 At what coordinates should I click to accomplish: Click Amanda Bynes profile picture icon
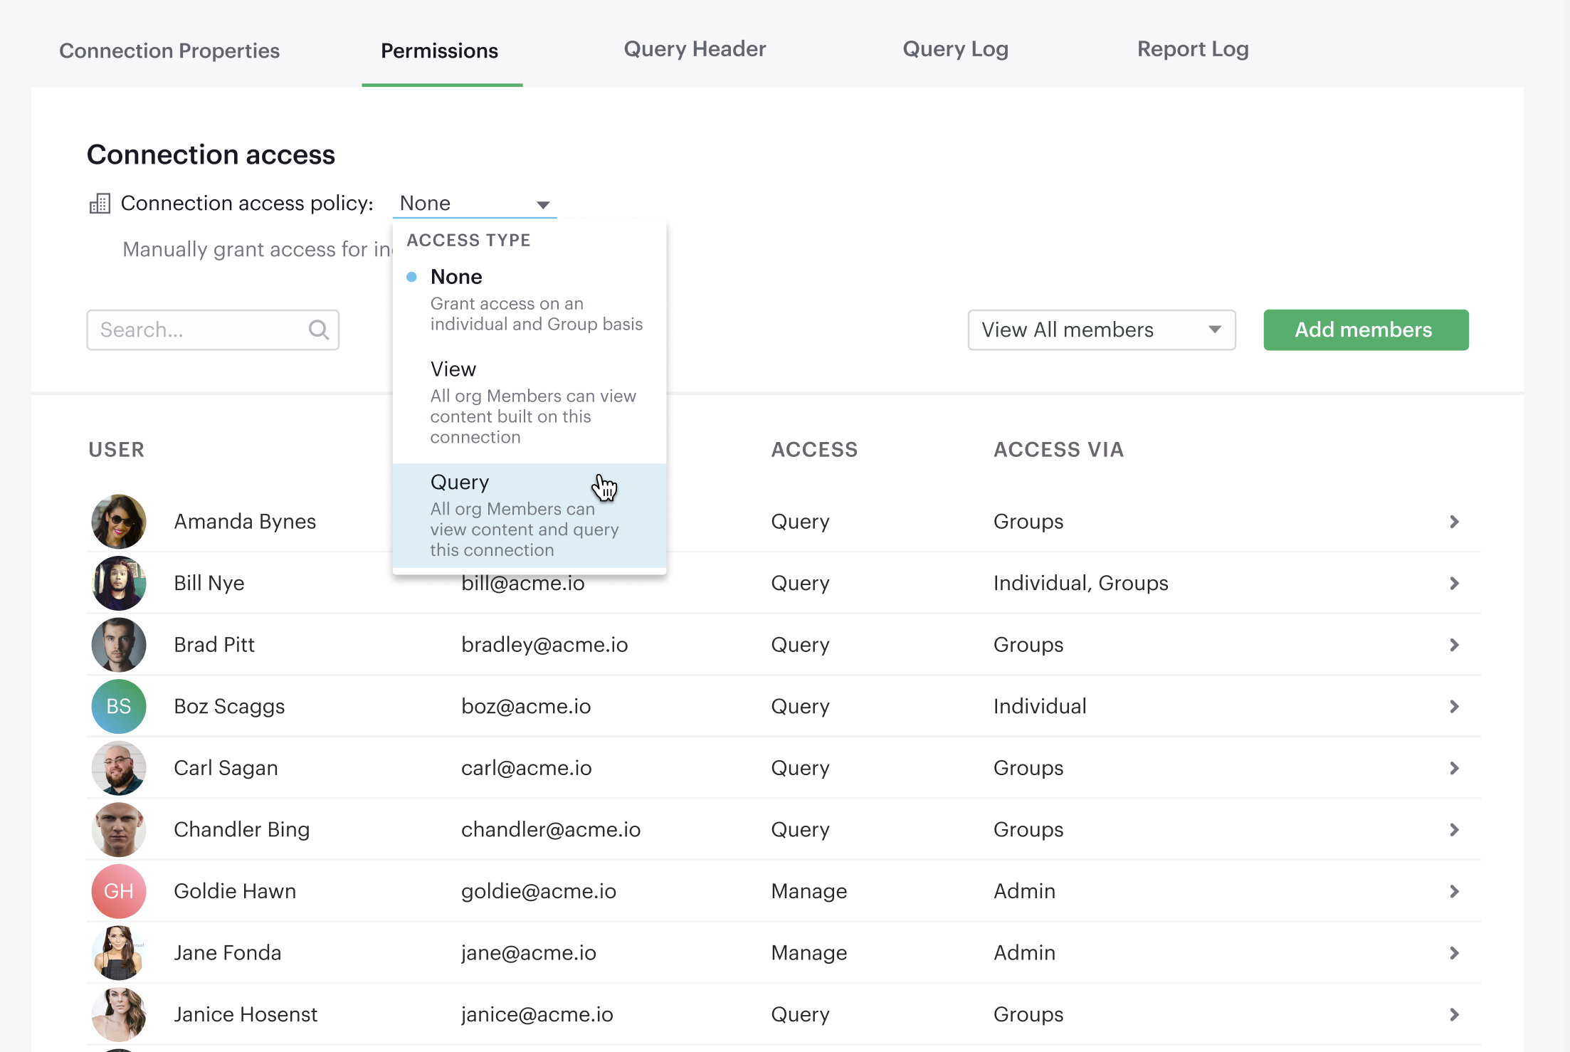pos(117,520)
